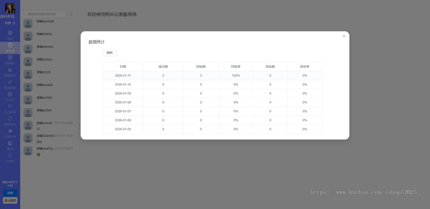This screenshot has width=430, height=209.
Task: Click 投诉数 value in the 2026-01-09 row
Action: pyautogui.click(x=270, y=94)
